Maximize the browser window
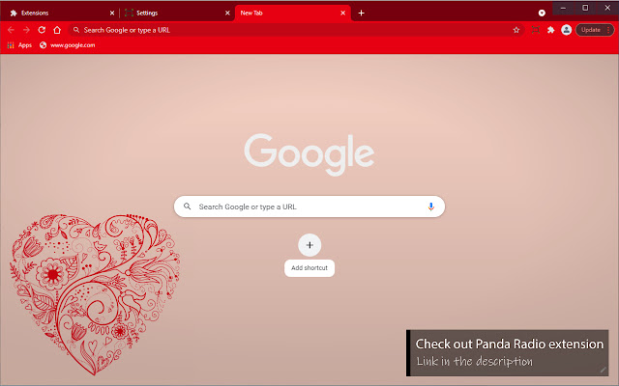Viewport: 619px width, 386px height. 585,8
